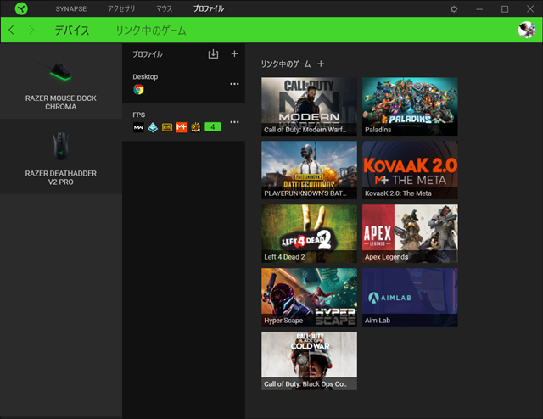The image size is (543, 419).
Task: Click the Paladins crystal icon in FPS profile
Action: pyautogui.click(x=153, y=127)
